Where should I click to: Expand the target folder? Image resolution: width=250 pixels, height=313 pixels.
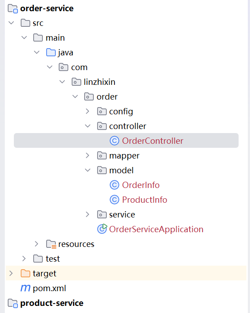point(11,273)
